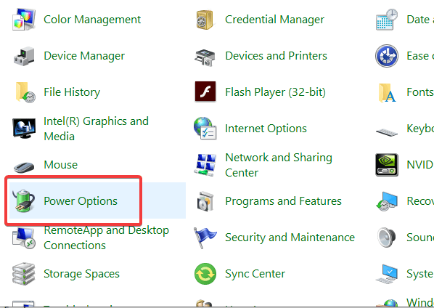The height and width of the screenshot is (308, 434).
Task: Click the Color Management monitor icon
Action: click(x=24, y=20)
